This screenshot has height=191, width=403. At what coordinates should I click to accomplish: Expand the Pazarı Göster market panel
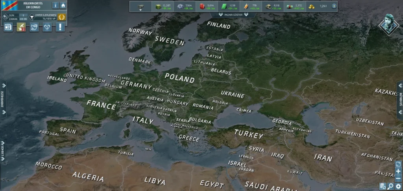coord(233,15)
